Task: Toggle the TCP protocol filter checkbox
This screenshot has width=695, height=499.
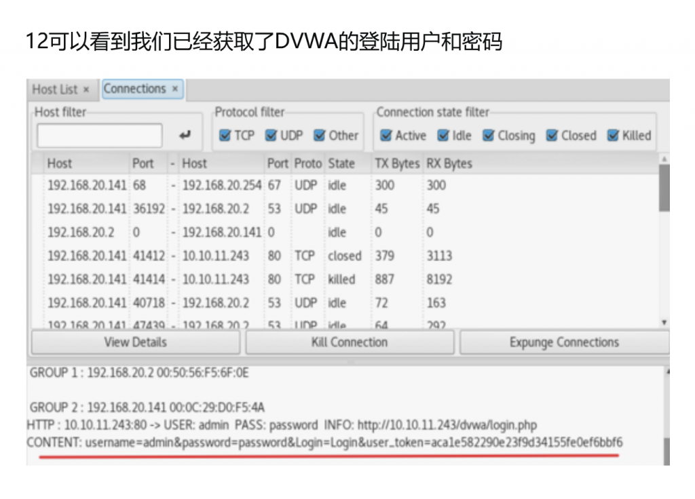Action: point(225,136)
